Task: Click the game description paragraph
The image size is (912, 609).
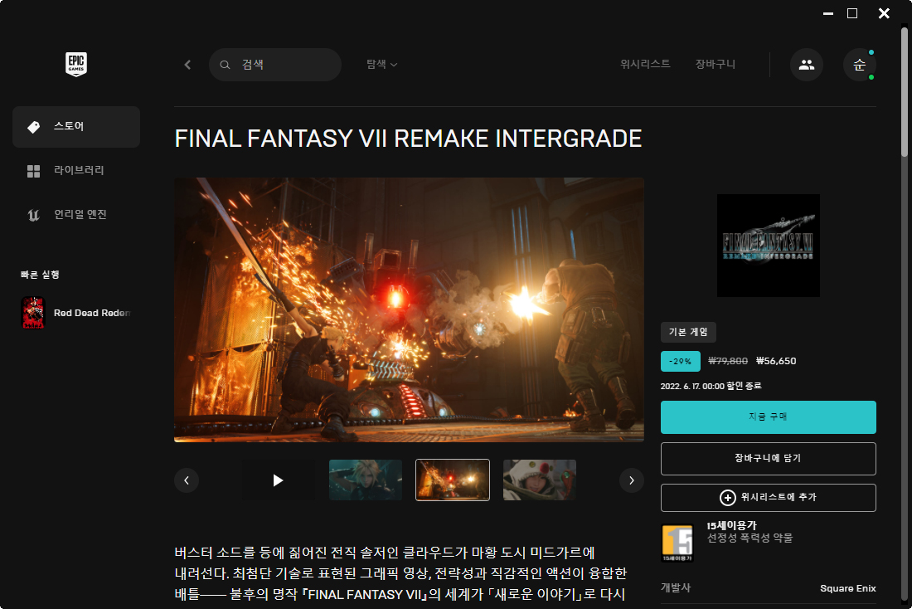Action: point(400,573)
